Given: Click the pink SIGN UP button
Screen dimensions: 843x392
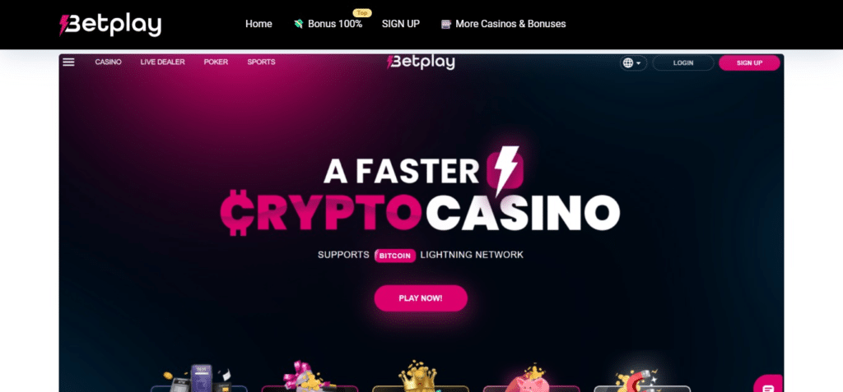Looking at the screenshot, I should [x=749, y=62].
